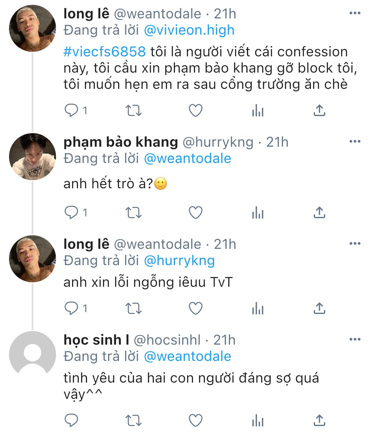Reply to phạm bảo khang's tweet
The height and width of the screenshot is (432, 374).
pyautogui.click(x=71, y=213)
